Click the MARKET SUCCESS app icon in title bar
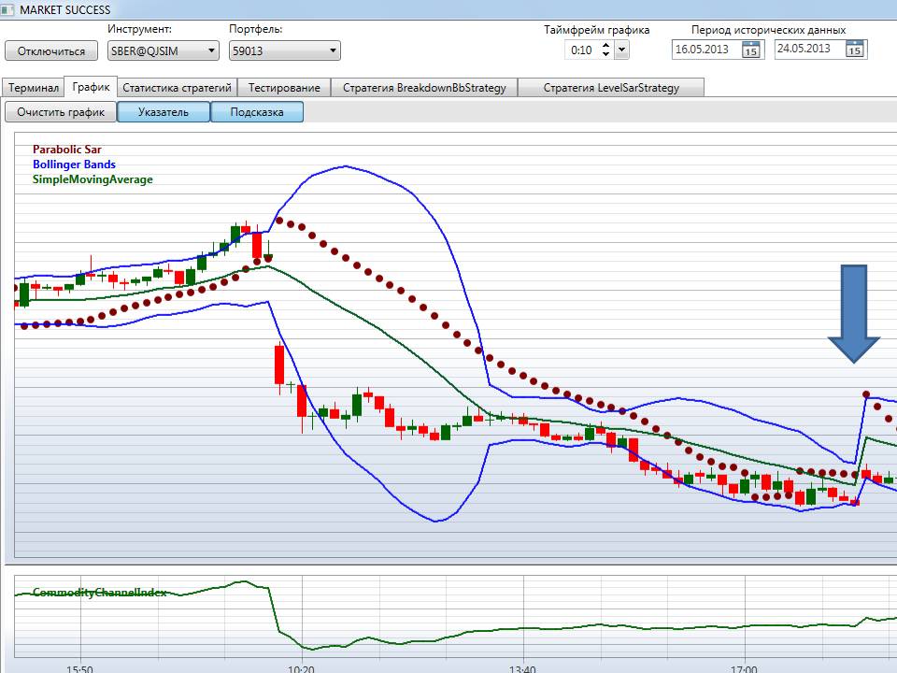 (9, 8)
